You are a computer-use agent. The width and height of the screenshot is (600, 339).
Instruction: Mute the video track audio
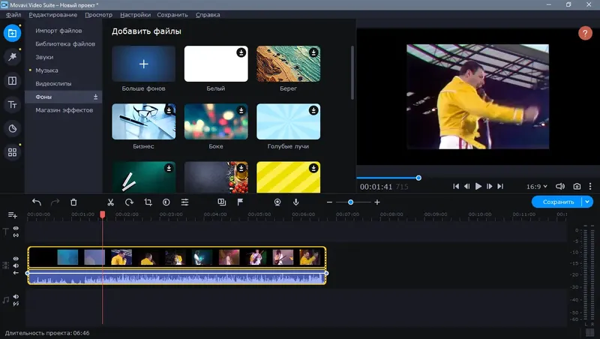16,265
